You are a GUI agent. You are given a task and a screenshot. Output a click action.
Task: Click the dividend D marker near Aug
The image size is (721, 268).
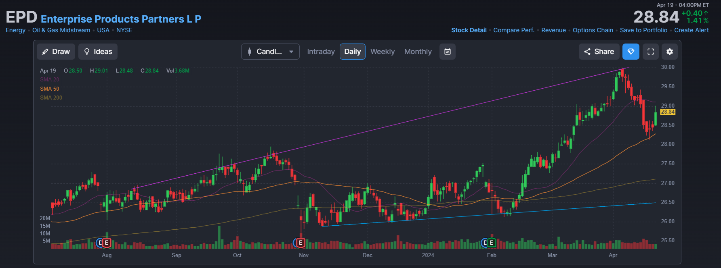(x=100, y=243)
